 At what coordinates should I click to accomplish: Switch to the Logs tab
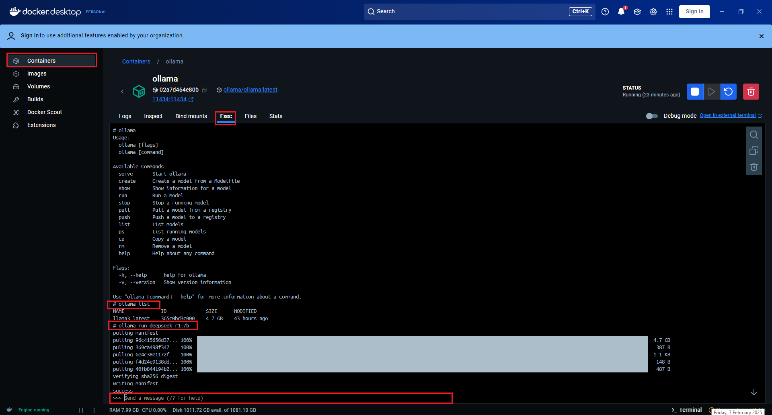click(x=125, y=116)
